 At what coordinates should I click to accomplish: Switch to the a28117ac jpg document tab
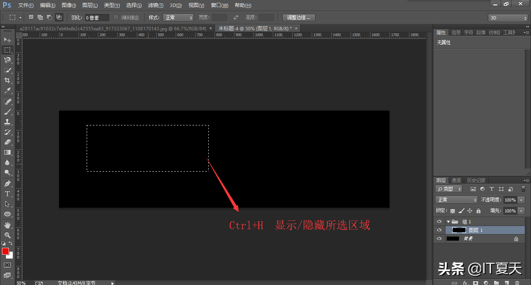pos(113,28)
